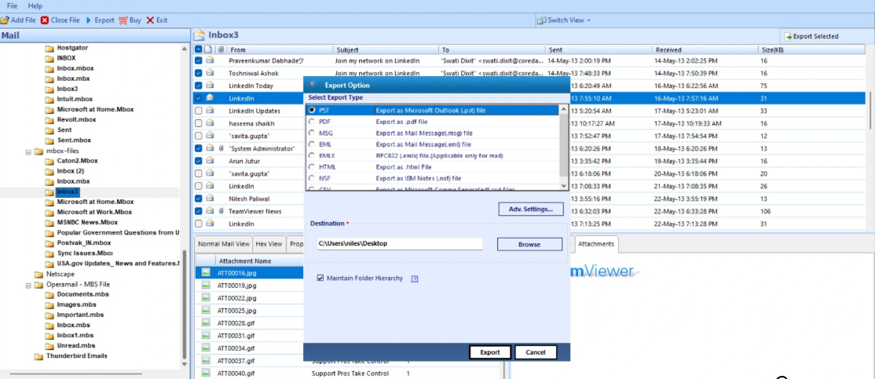Click the help icon beside Maintain Folder Hierarchy
Image resolution: width=875 pixels, height=379 pixels.
[x=415, y=279]
